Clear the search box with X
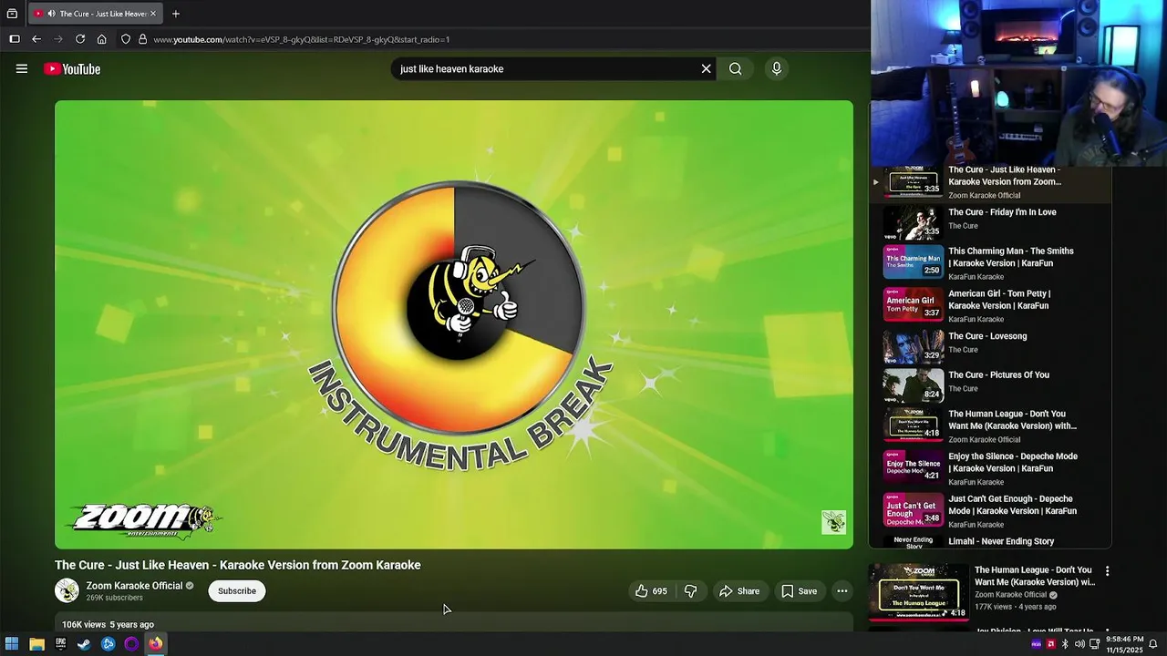The width and height of the screenshot is (1167, 656). click(x=706, y=68)
